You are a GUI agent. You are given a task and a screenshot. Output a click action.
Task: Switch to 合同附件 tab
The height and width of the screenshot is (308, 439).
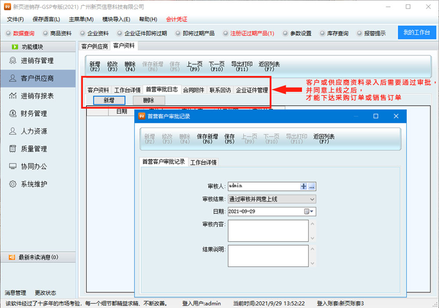(194, 90)
